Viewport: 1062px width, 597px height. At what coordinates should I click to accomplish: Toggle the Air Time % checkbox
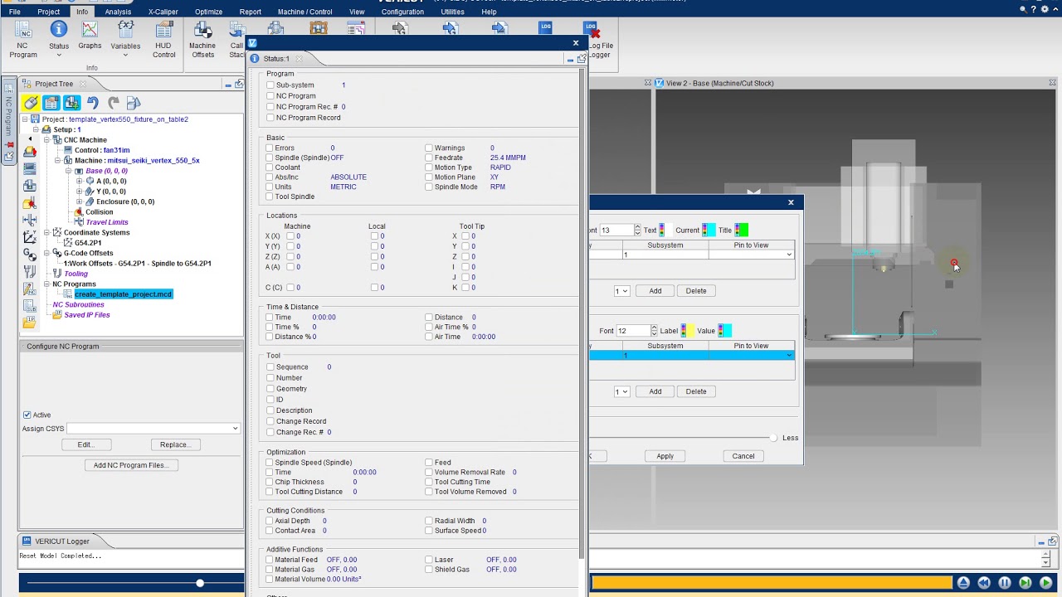click(429, 328)
